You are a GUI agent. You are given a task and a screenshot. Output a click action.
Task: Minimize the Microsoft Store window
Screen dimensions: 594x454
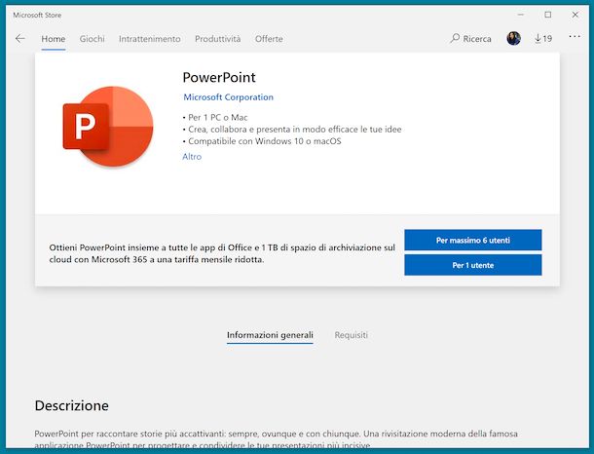[x=521, y=15]
